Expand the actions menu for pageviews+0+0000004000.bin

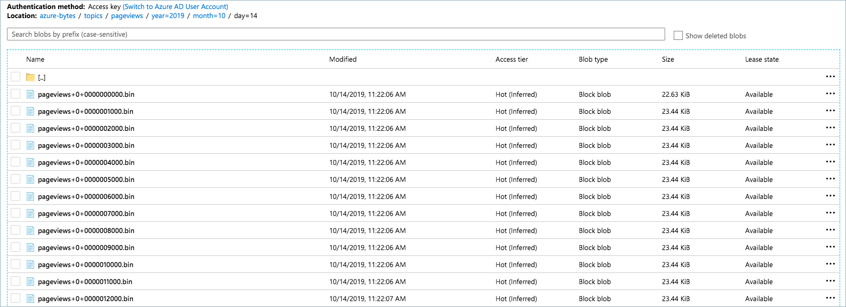(830, 162)
